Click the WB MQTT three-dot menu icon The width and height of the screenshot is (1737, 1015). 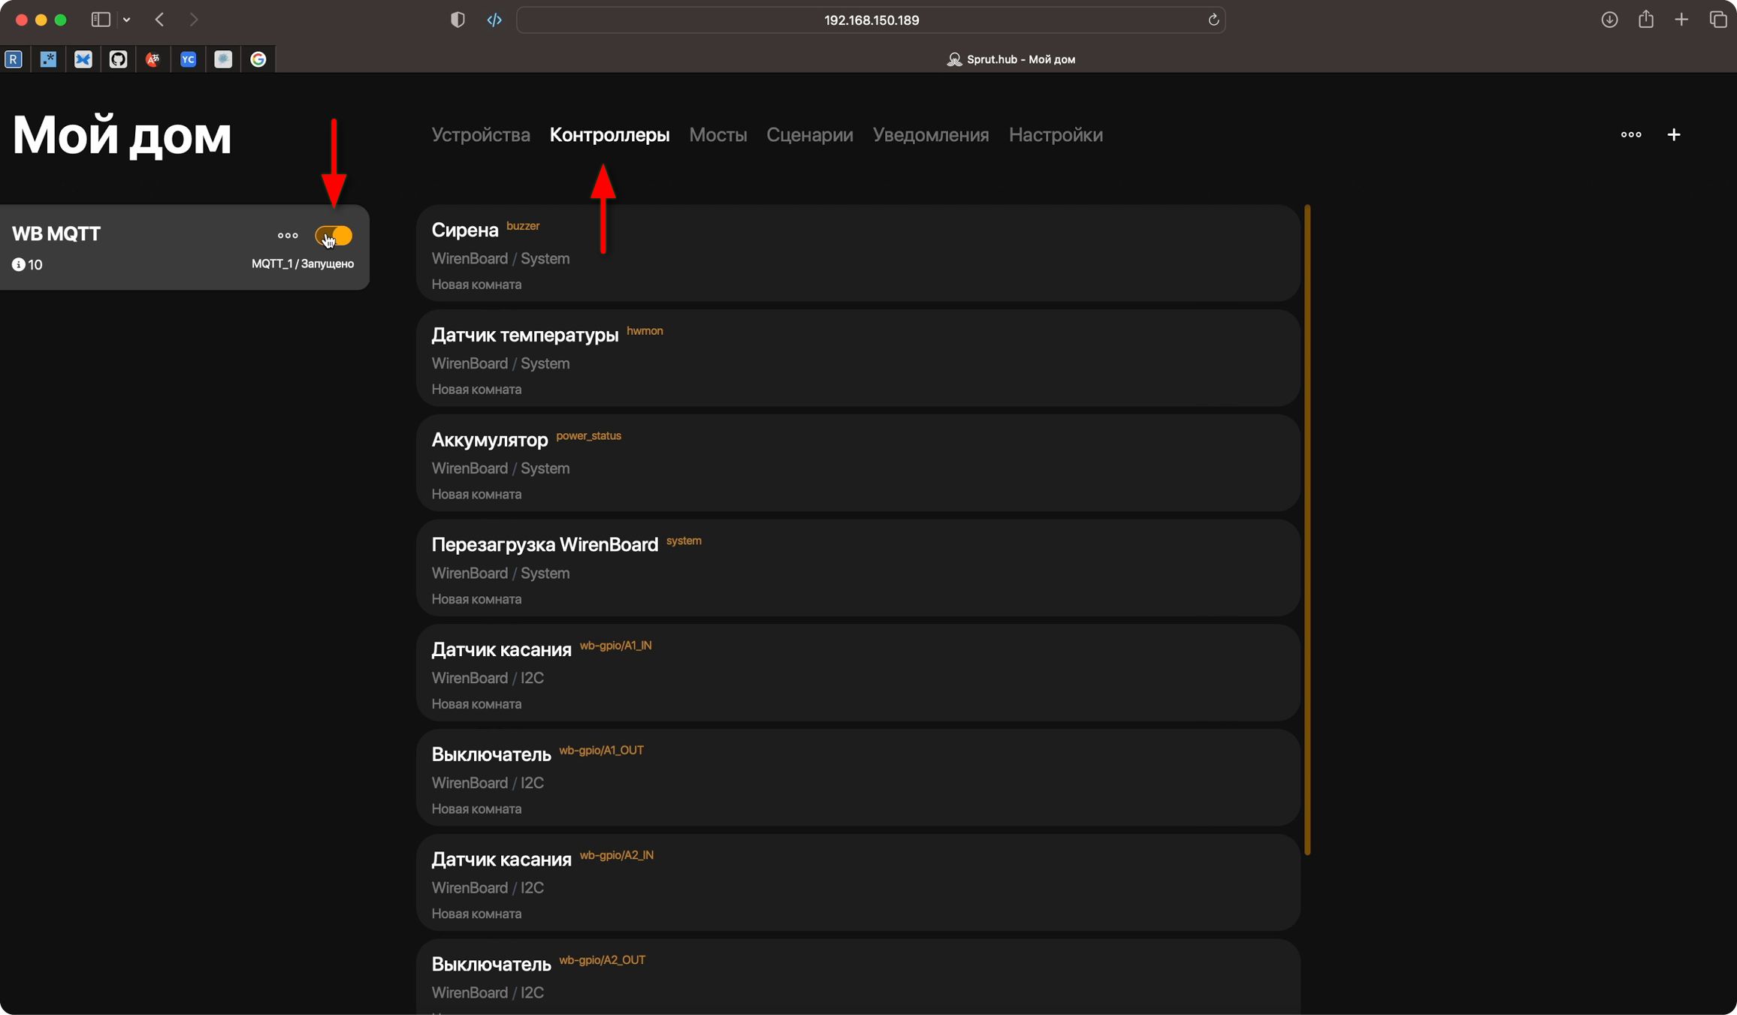click(x=288, y=234)
